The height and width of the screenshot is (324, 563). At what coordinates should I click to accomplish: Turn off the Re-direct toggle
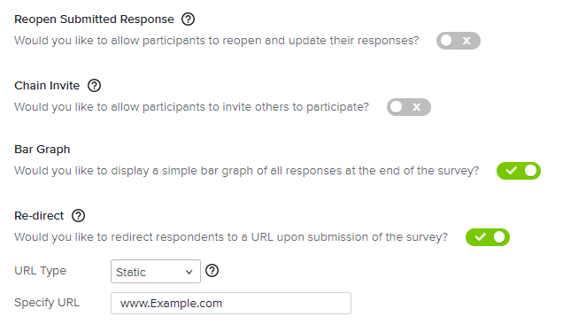click(x=488, y=237)
